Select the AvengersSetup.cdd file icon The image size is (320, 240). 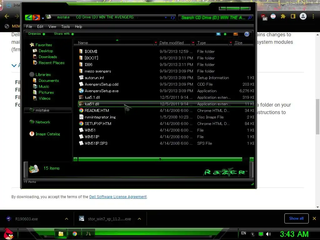pyautogui.click(x=81, y=84)
